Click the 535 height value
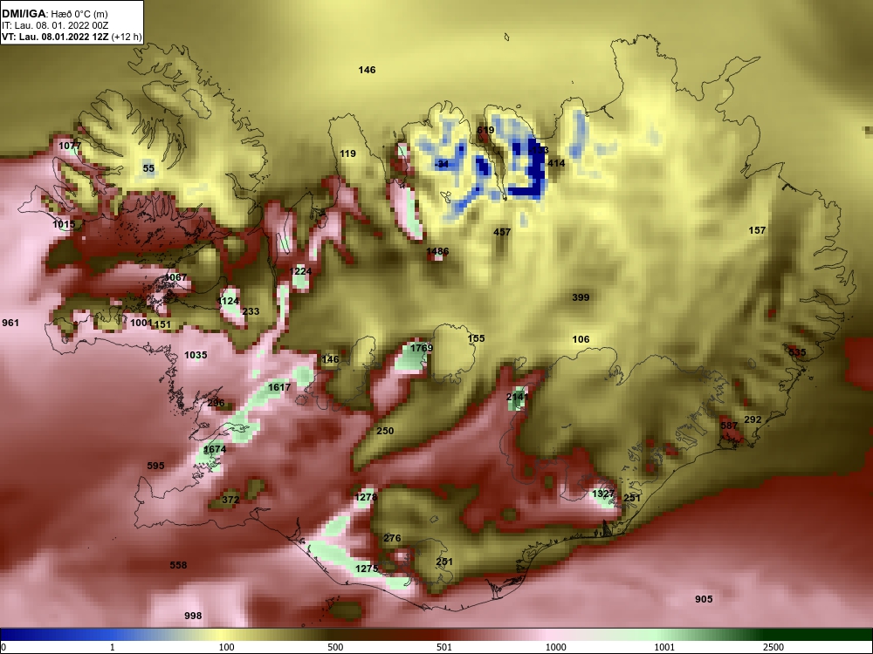Screen dimensions: 873x654 point(797,352)
